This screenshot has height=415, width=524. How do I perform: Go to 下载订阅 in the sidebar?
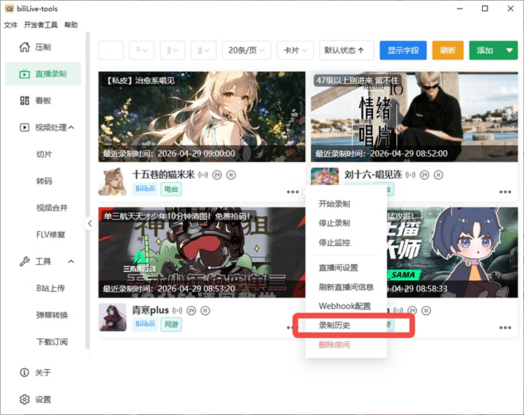pyautogui.click(x=52, y=342)
